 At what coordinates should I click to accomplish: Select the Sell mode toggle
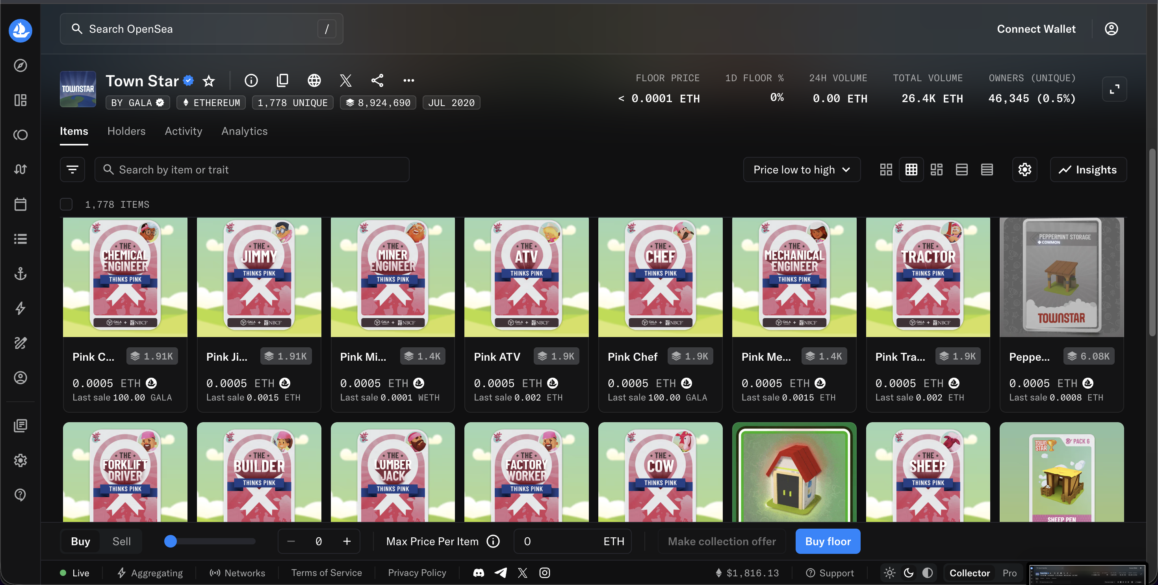coord(121,541)
